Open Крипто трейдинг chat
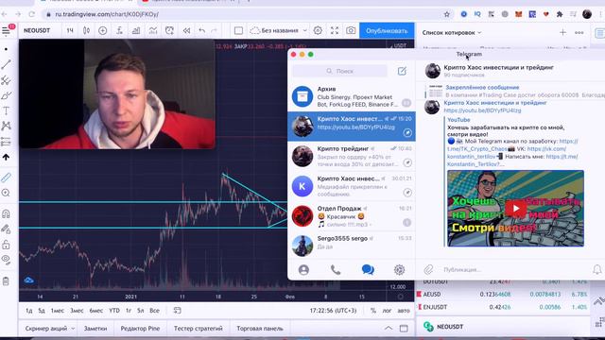Image resolution: width=605 pixels, height=340 pixels. [x=352, y=156]
